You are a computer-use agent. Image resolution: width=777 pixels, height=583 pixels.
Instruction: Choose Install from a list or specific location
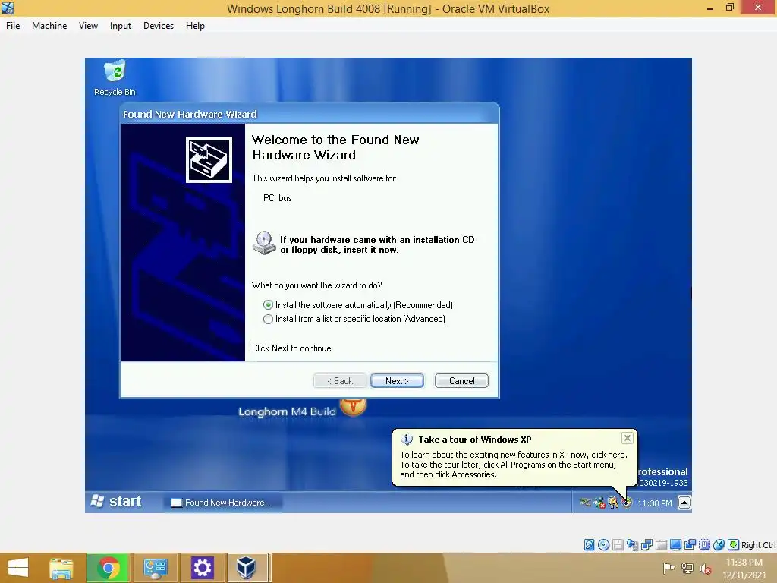[x=268, y=320]
